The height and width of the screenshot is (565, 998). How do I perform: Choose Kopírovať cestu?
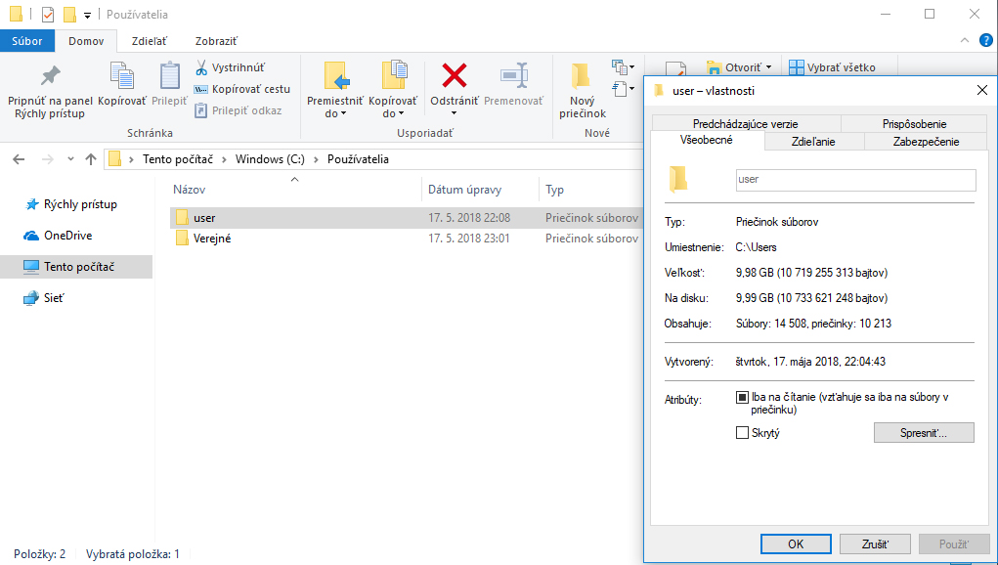click(x=241, y=89)
